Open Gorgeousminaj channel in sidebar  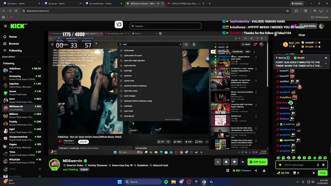coord(22,138)
